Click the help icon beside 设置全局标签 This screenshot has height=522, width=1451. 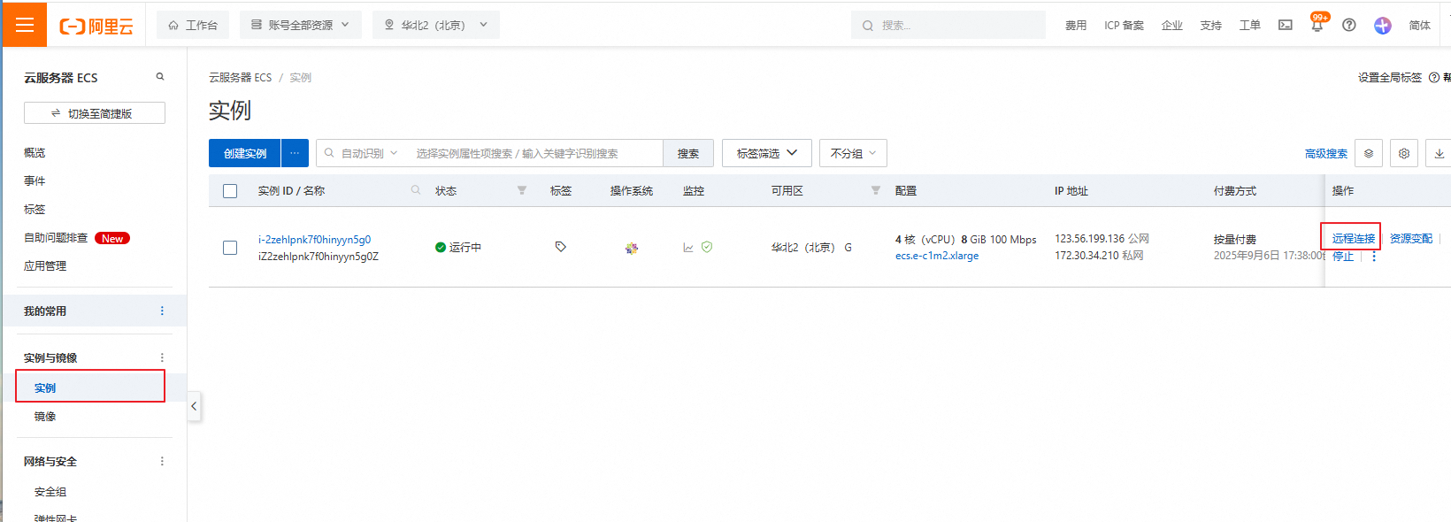coord(1434,78)
